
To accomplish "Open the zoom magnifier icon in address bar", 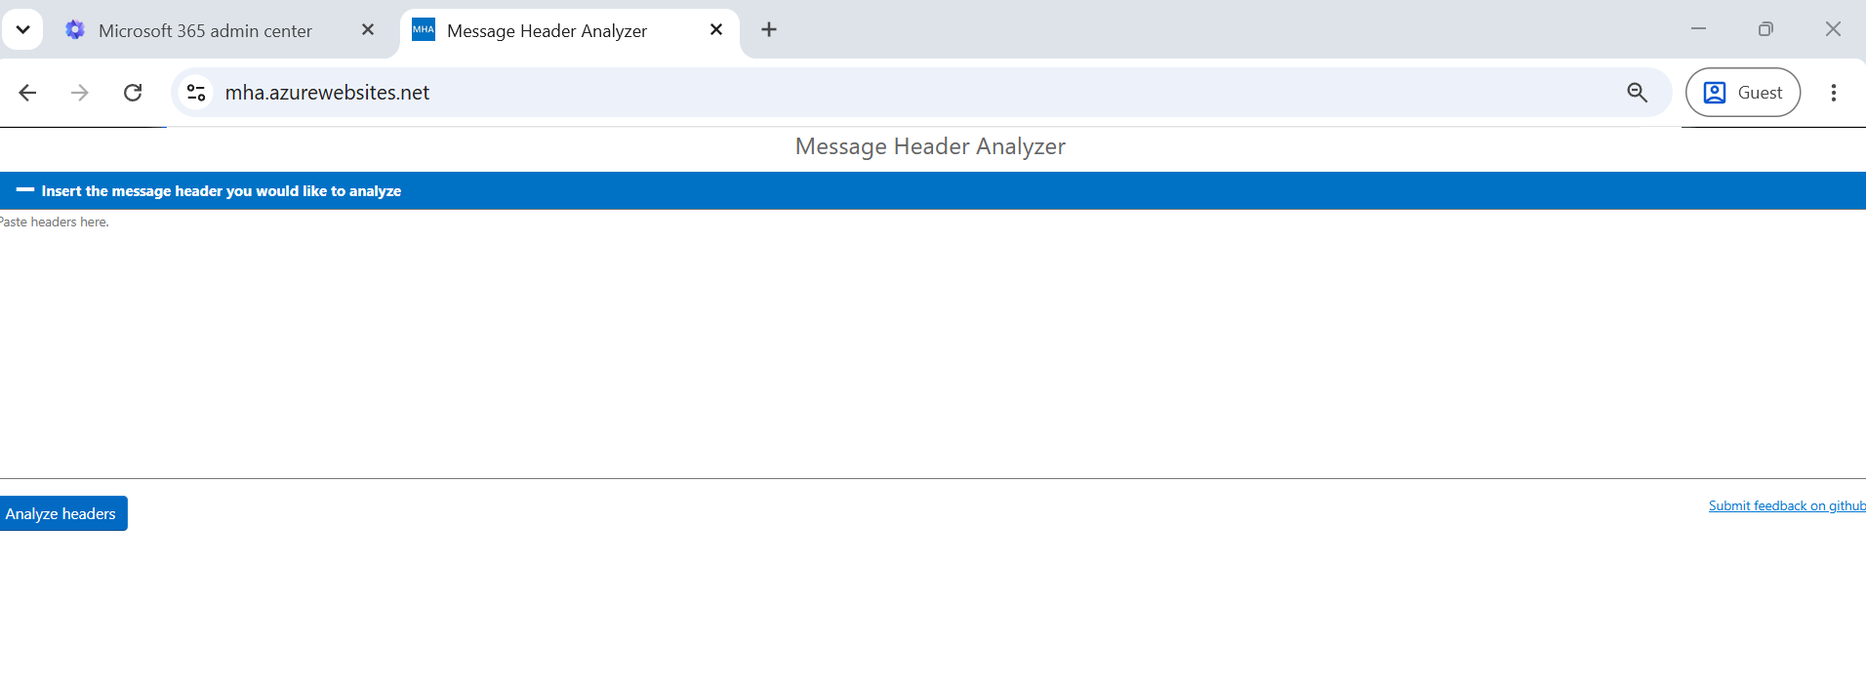I will point(1638,93).
